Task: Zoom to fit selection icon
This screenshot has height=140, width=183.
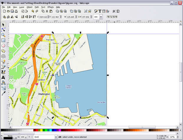Action: (57, 11)
